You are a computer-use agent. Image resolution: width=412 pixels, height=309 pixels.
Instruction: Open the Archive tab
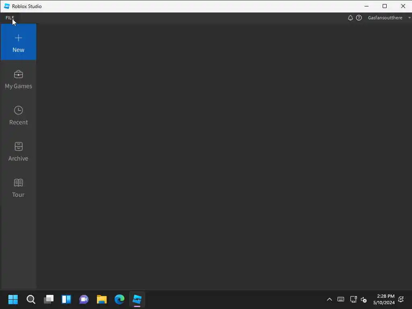coord(19,152)
